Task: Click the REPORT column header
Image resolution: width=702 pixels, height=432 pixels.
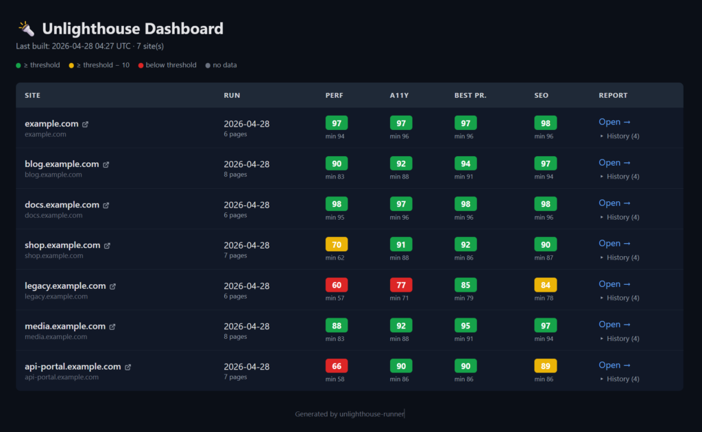Action: [613, 95]
